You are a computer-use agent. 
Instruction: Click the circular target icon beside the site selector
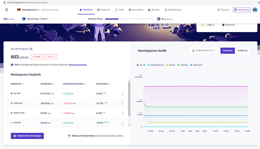click(6, 10)
